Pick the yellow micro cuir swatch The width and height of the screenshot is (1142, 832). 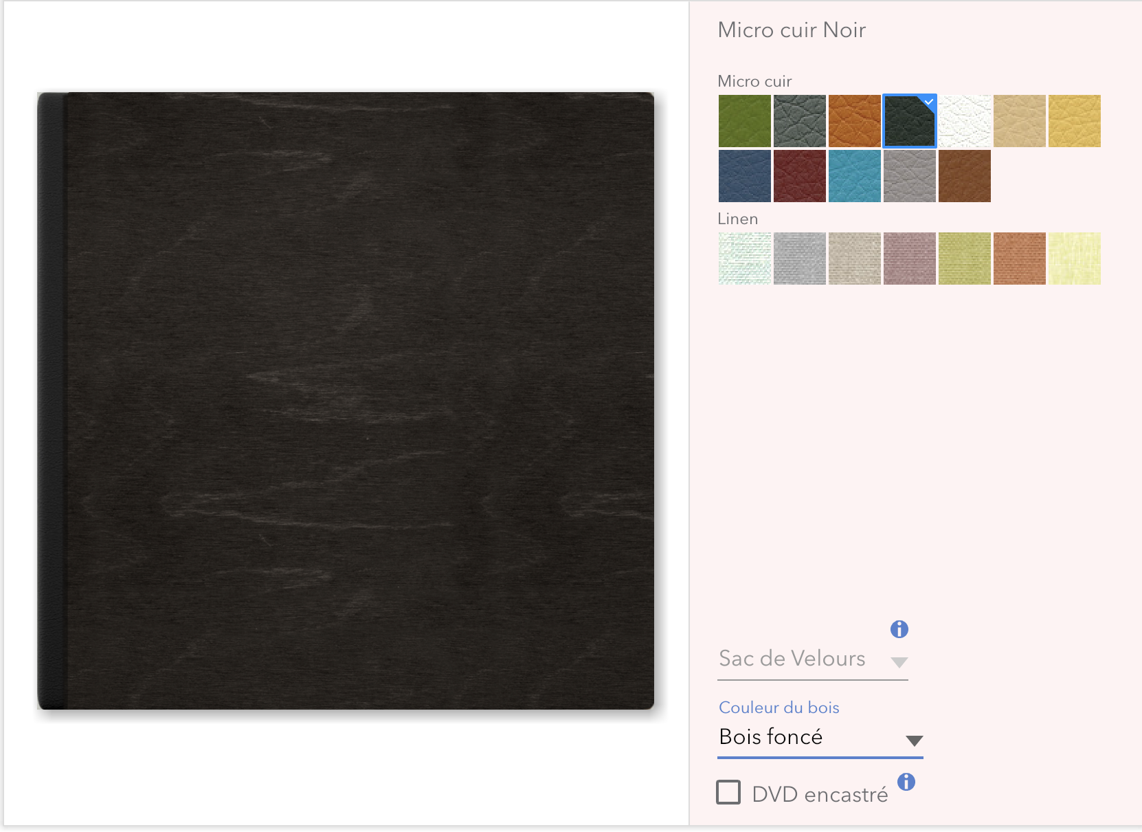[1075, 121]
